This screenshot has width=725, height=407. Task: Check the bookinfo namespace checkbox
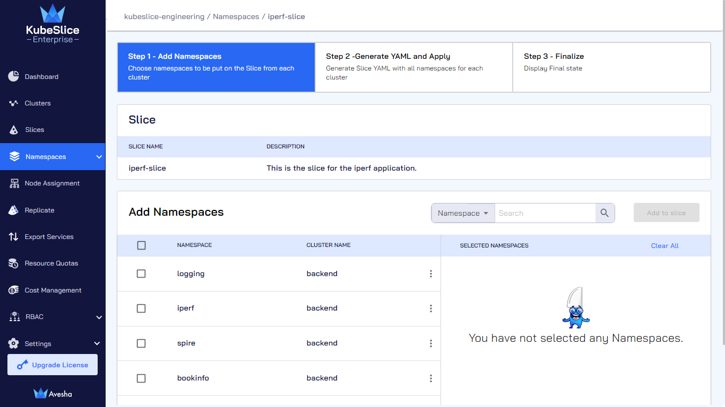[141, 378]
